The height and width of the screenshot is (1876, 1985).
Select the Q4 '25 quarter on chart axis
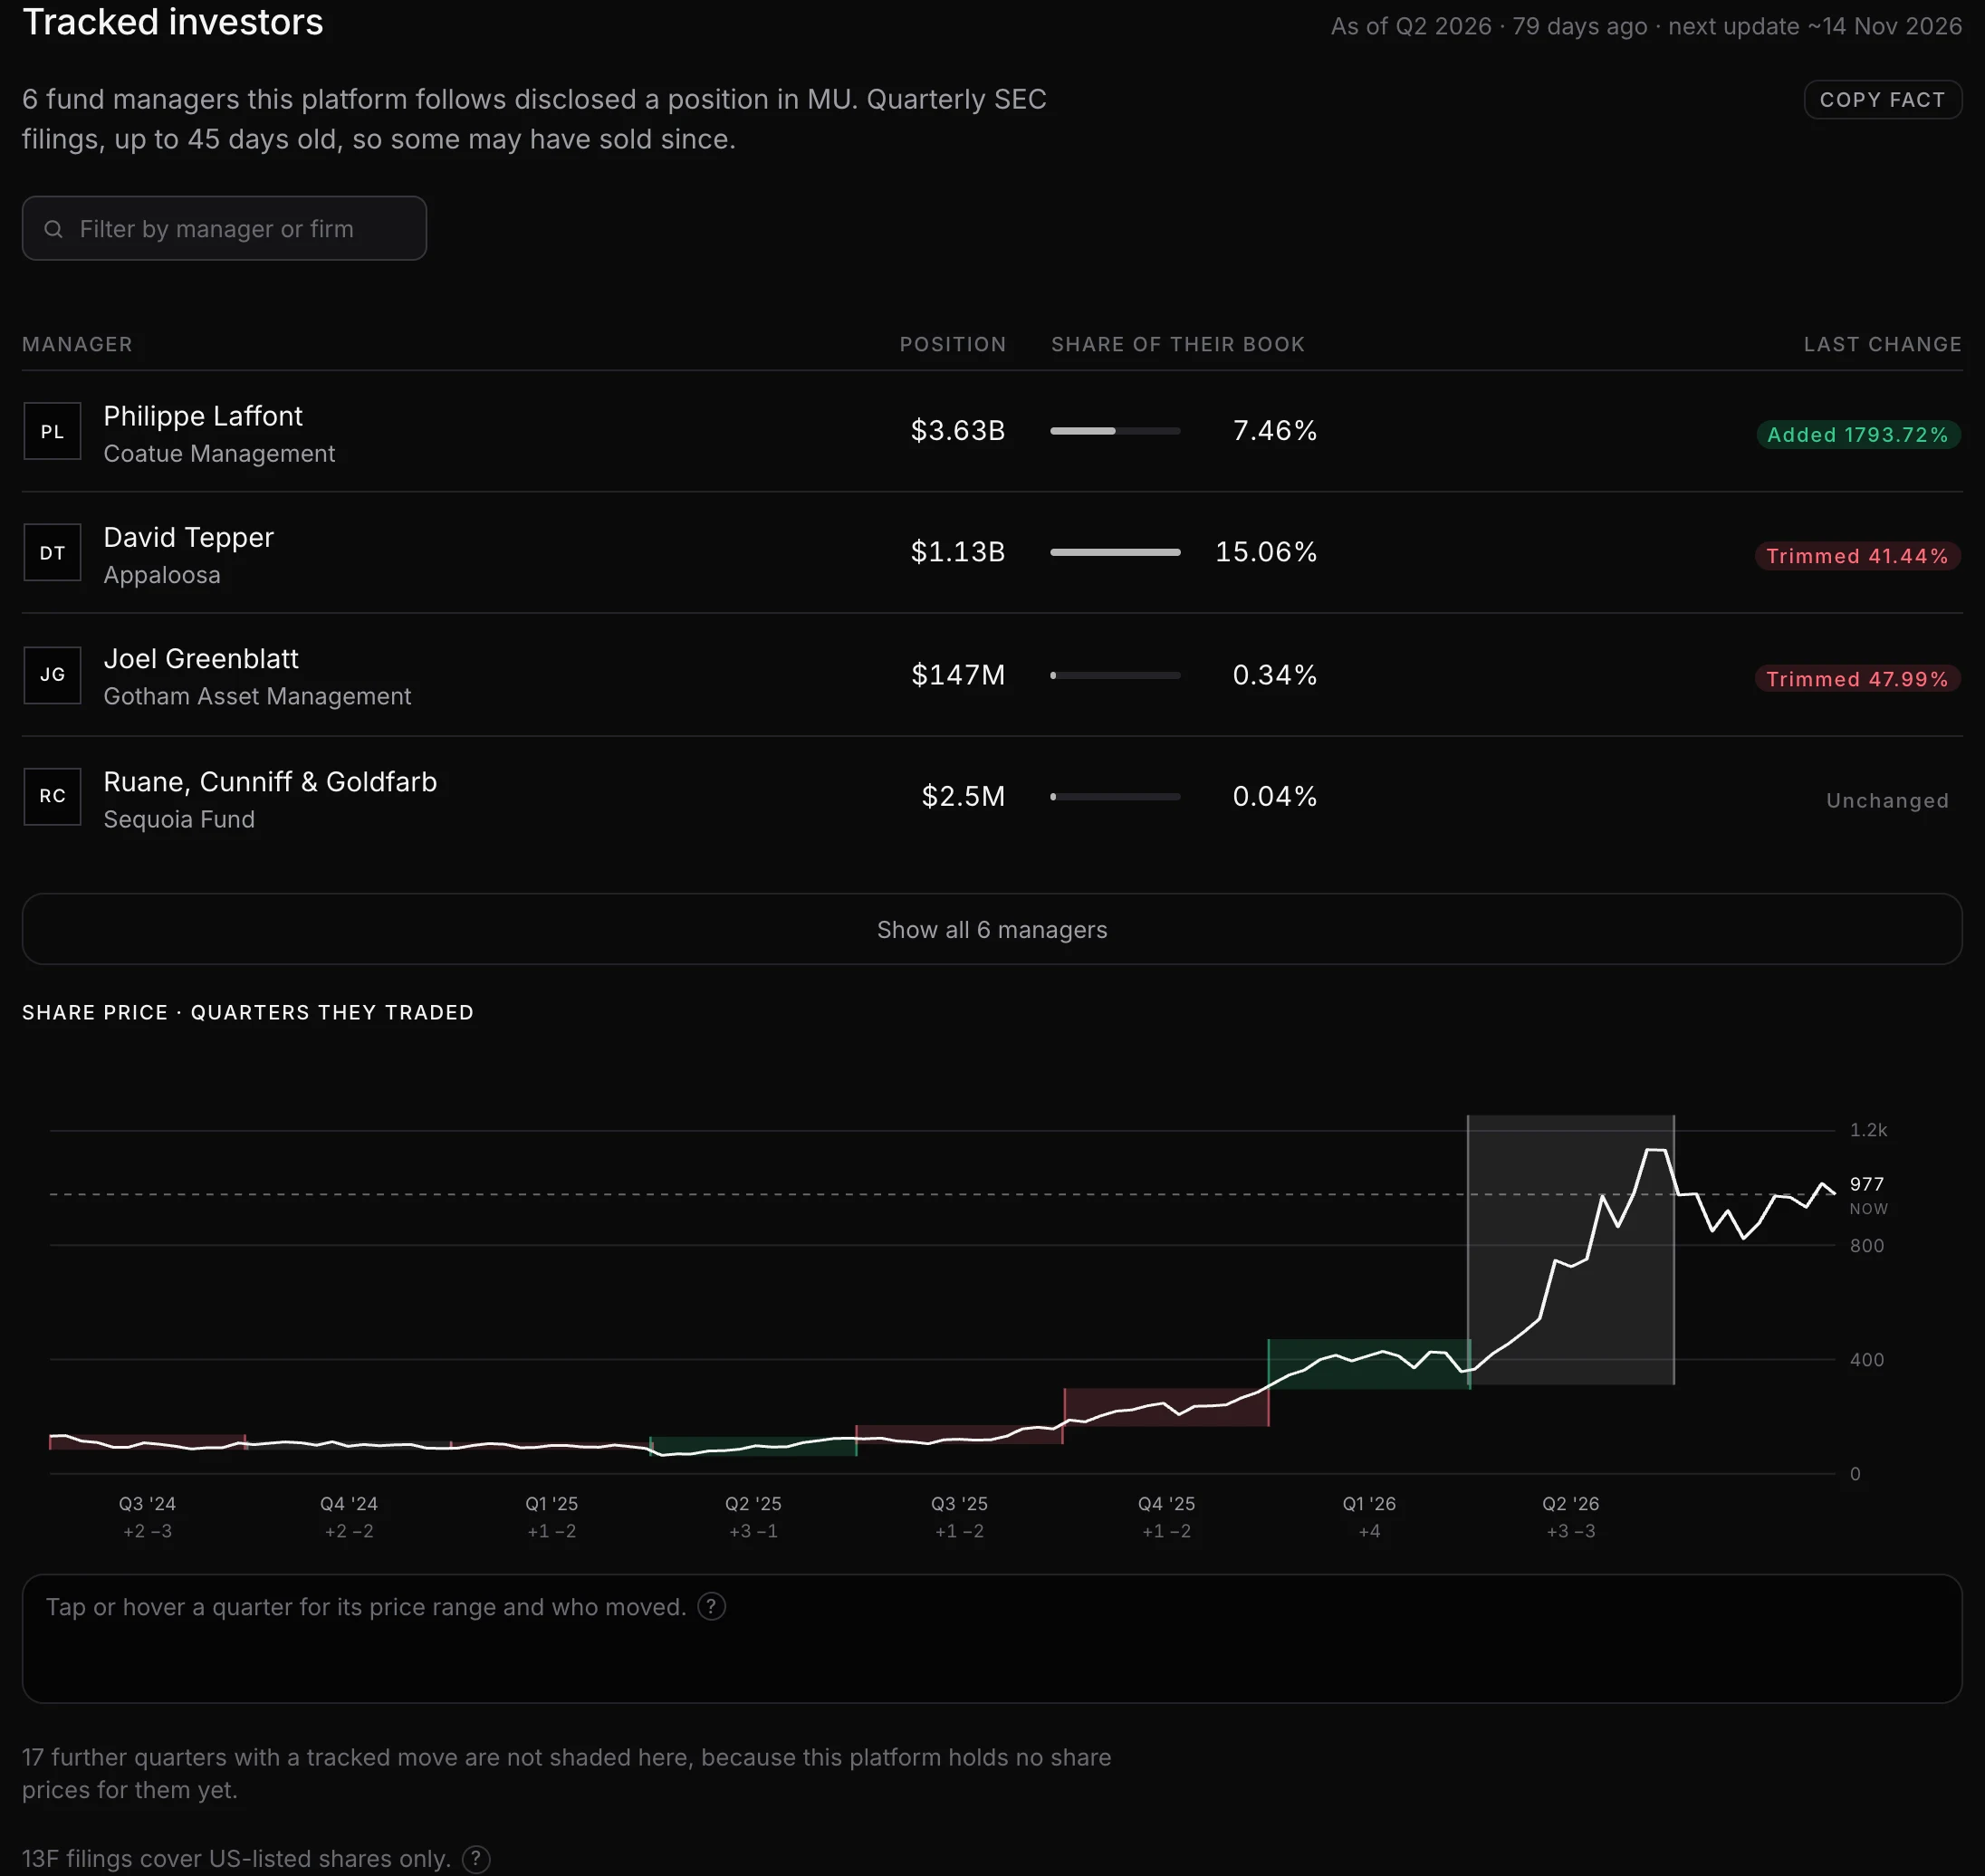[x=1166, y=1504]
